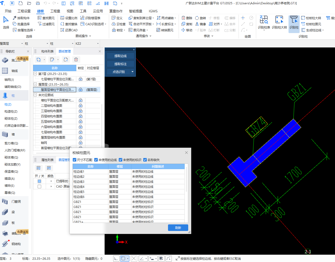Select the 柱边线3 row in the check table
This screenshot has height=262, width=335.
pyautogui.click(x=129, y=181)
